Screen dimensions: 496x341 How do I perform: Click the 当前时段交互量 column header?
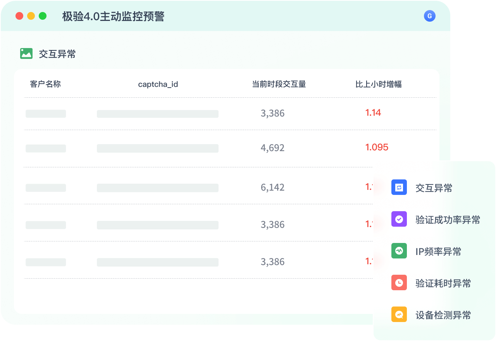(x=279, y=84)
